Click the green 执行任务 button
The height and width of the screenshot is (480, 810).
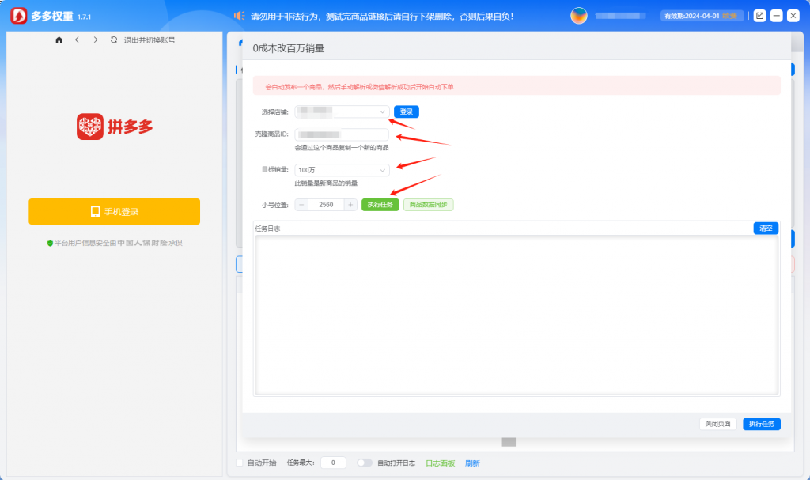[x=380, y=205]
